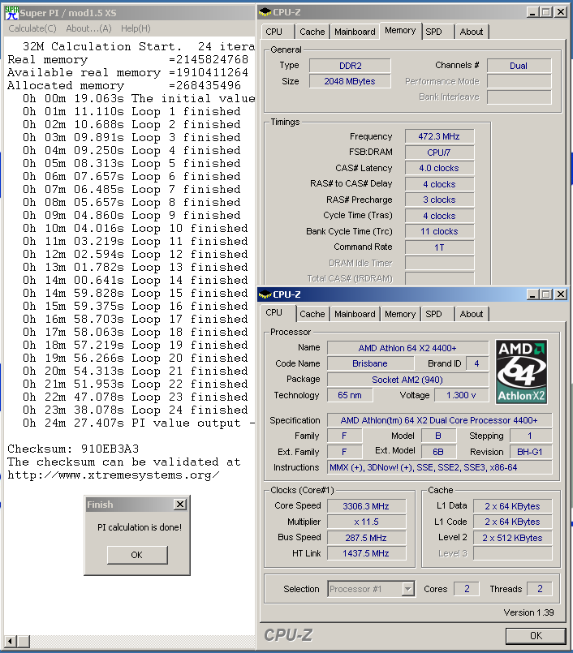
Task: Click the Threads count field
Action: tap(540, 589)
